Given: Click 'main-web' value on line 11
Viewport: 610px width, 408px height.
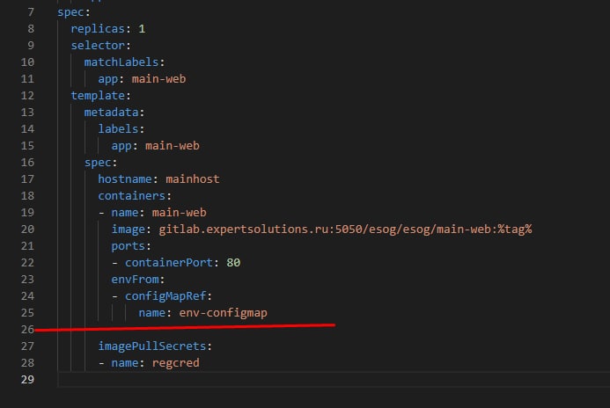Looking at the screenshot, I should tap(158, 79).
